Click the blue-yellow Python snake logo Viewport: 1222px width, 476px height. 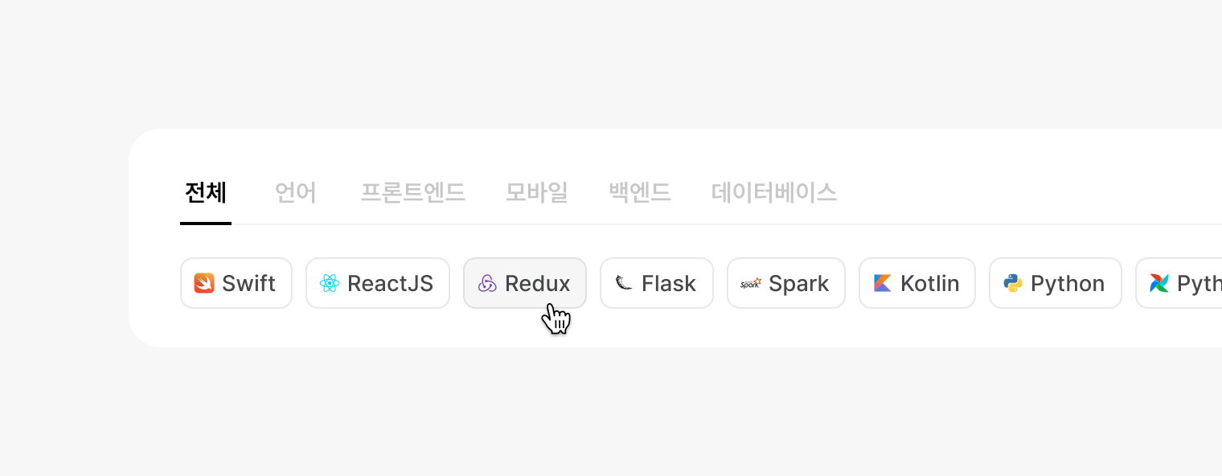click(1013, 283)
